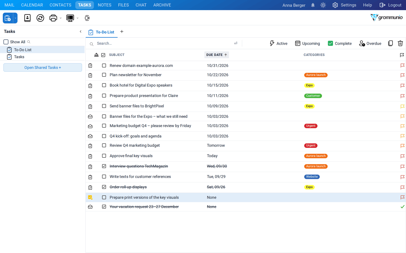Click the print icon

pyautogui.click(x=53, y=18)
